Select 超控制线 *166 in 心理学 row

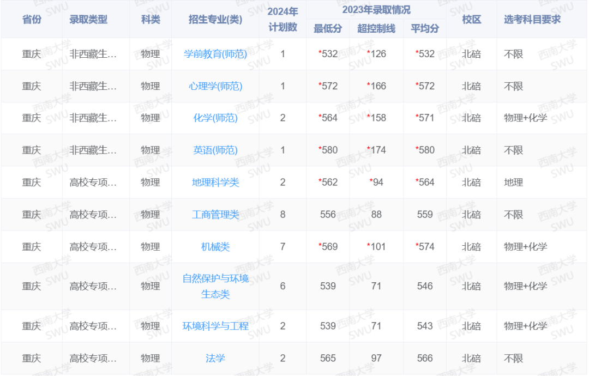[x=376, y=86]
